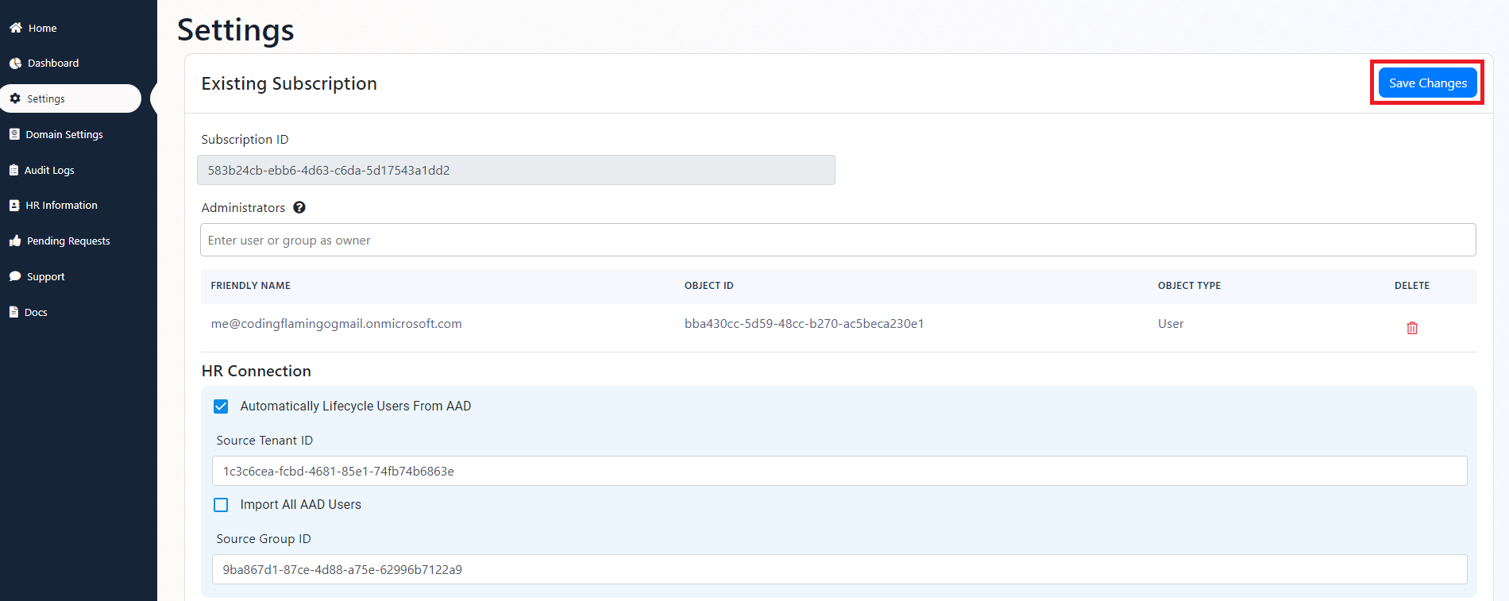The height and width of the screenshot is (601, 1509).
Task: Click the Subscription ID label
Action: pyautogui.click(x=245, y=140)
